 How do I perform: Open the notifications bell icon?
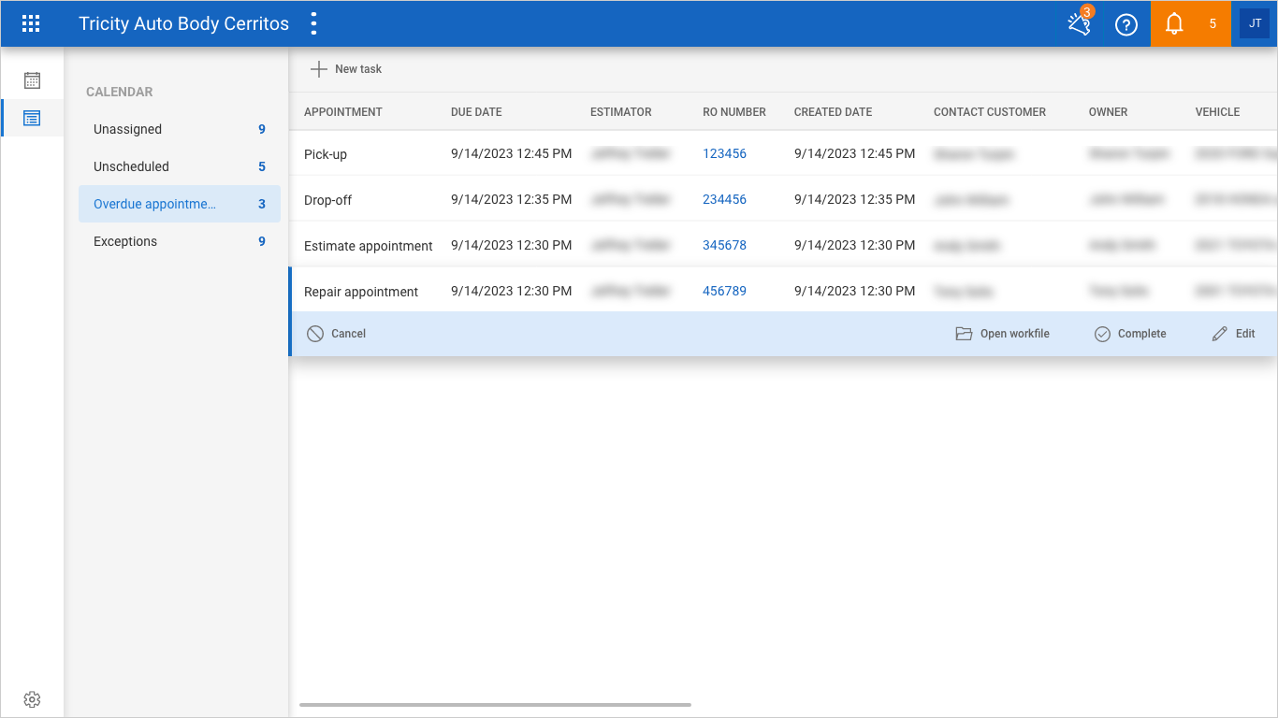pyautogui.click(x=1174, y=24)
